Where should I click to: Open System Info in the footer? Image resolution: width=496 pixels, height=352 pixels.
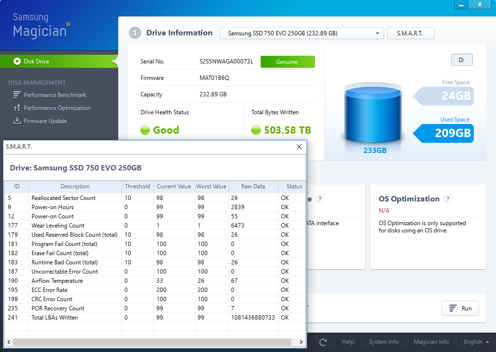pos(384,342)
